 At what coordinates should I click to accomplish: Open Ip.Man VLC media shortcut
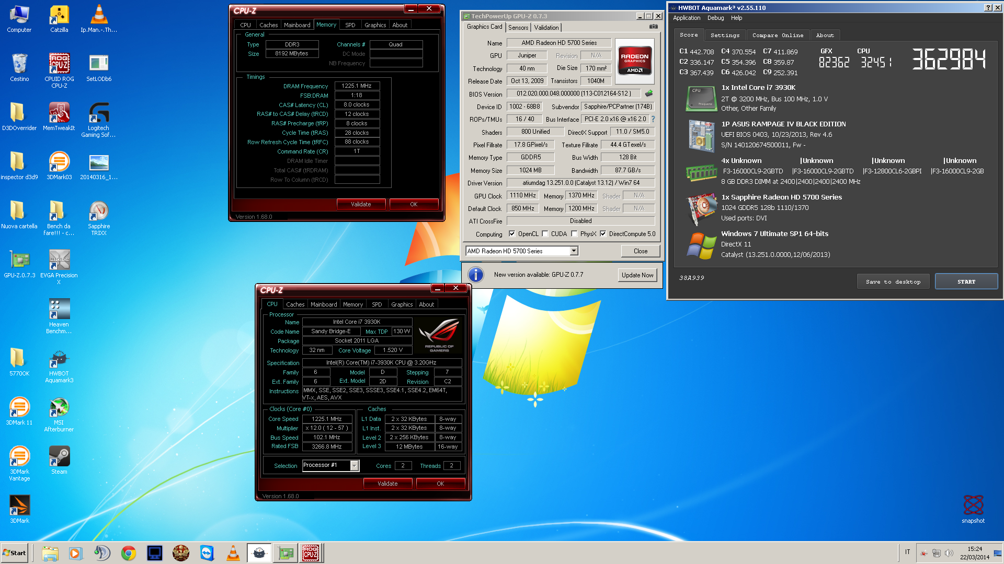coord(99,19)
